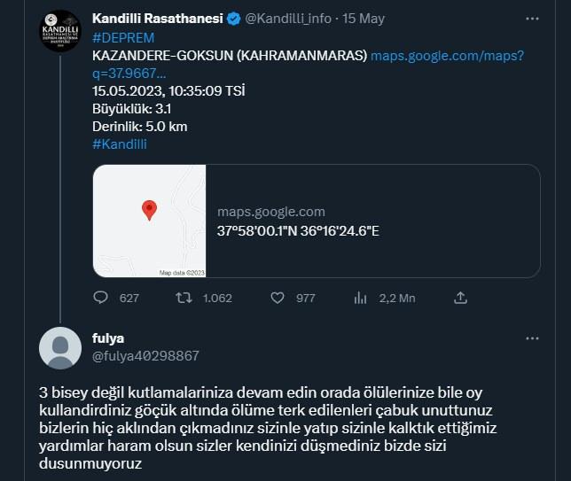Open the reply icon on Kandilli tweet
Screen dimensions: 571x481
100,298
